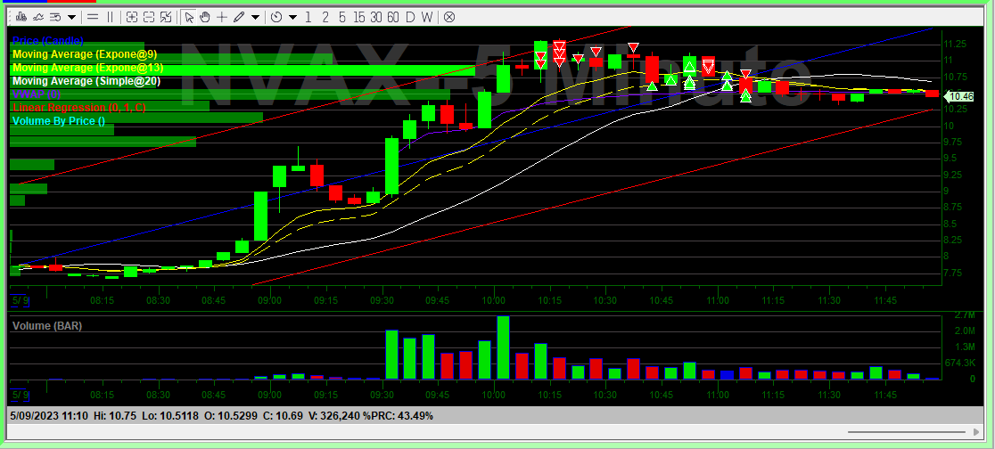Select the arrow pointer tool
Image resolution: width=995 pixels, height=449 pixels.
pyautogui.click(x=189, y=17)
